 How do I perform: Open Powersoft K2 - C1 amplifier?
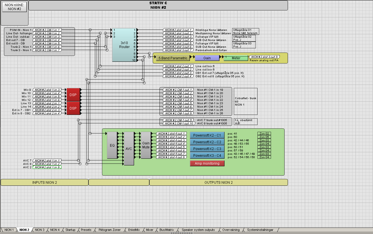coord(207,135)
